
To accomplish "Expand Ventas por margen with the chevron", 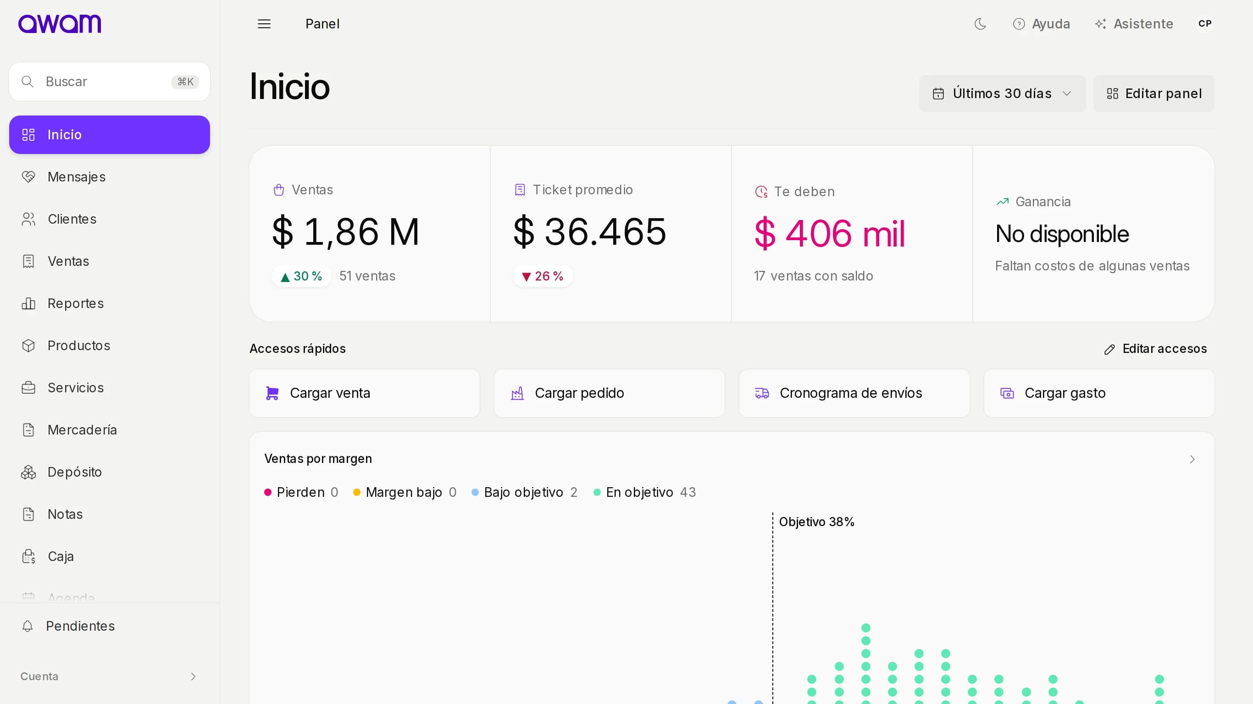I will point(1192,459).
